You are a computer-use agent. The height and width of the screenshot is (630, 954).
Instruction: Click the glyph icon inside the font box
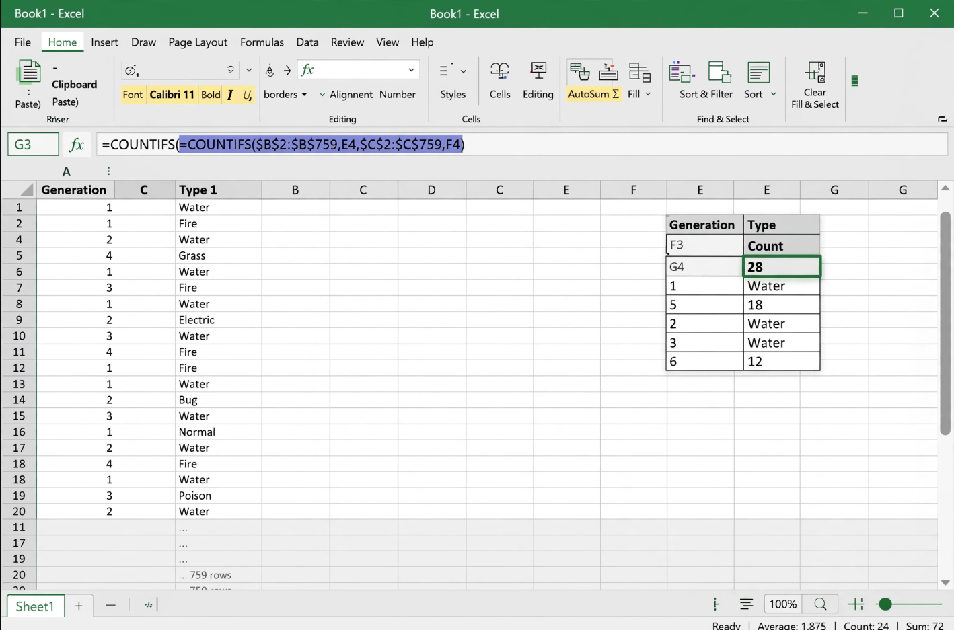[132, 70]
